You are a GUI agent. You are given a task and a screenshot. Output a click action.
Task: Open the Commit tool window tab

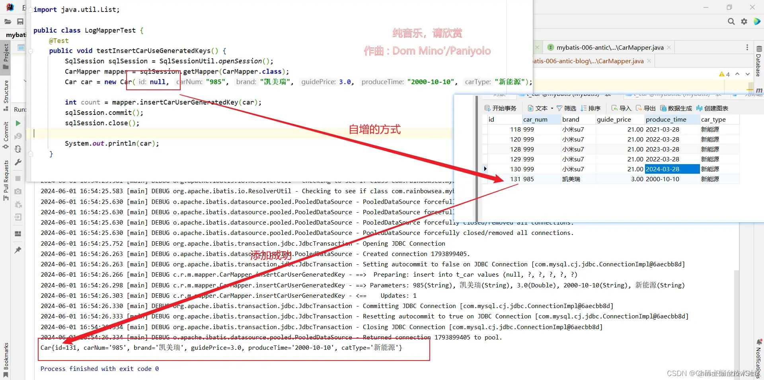[6, 135]
